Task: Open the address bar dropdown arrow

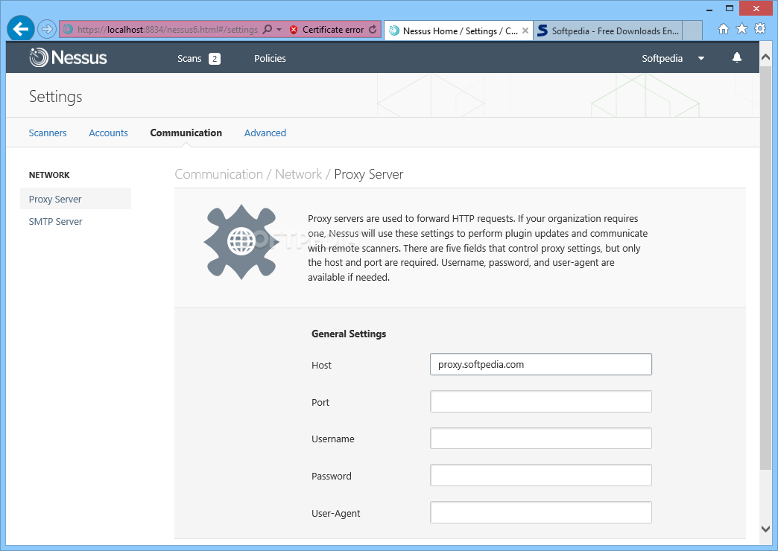Action: pos(279,30)
